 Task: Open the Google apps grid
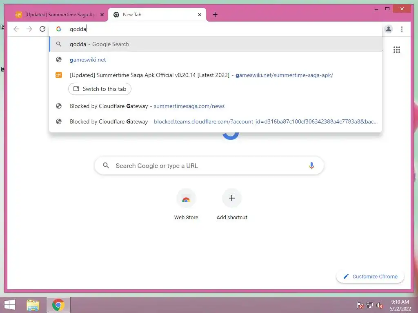tap(397, 50)
